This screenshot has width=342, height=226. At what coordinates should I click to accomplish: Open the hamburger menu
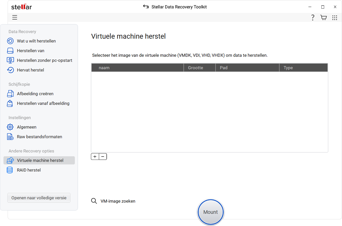coord(15,18)
